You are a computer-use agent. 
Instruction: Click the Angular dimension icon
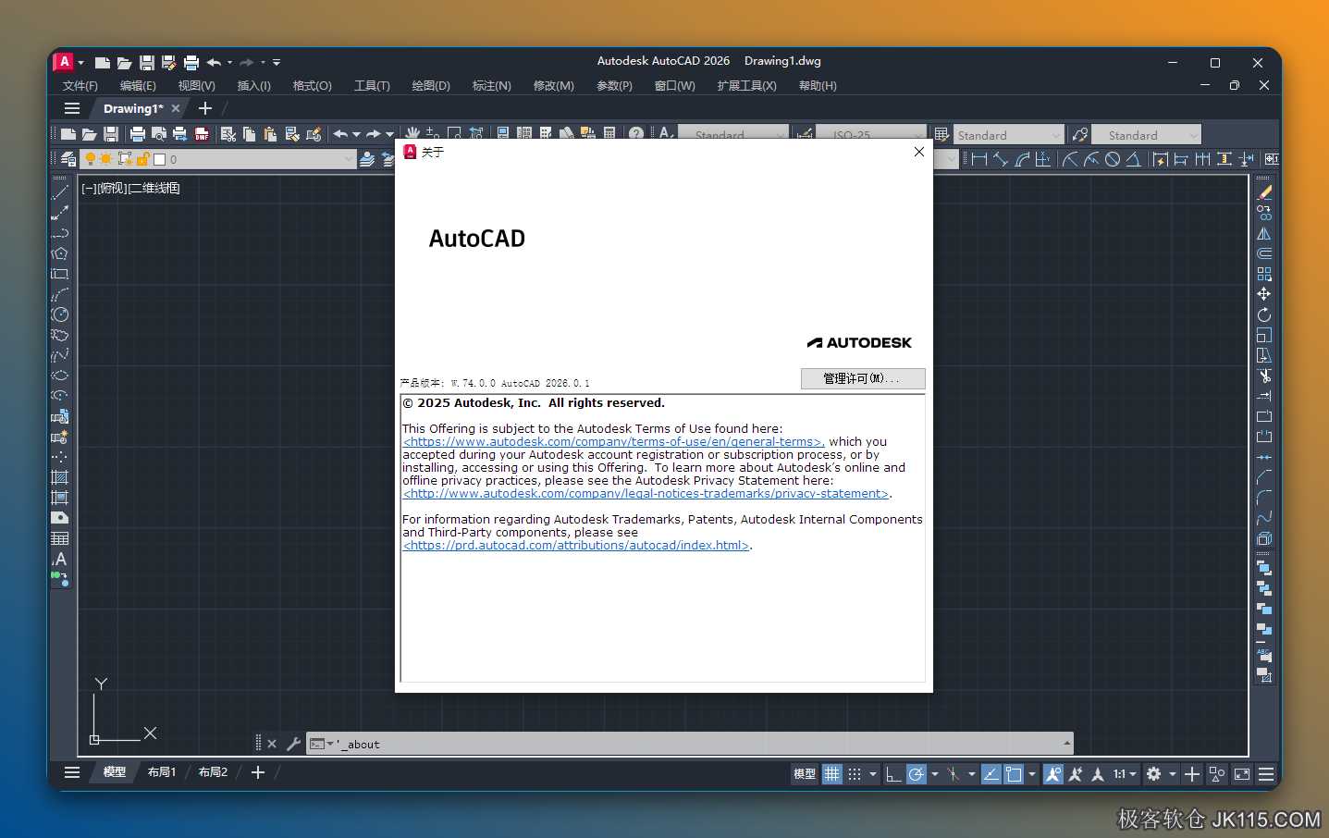point(1133,159)
